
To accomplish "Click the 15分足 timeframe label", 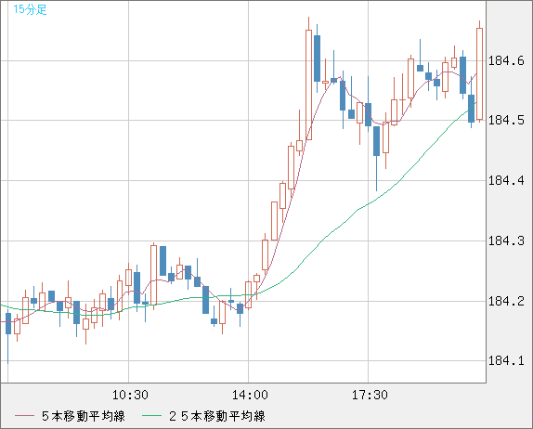I will click(x=30, y=9).
